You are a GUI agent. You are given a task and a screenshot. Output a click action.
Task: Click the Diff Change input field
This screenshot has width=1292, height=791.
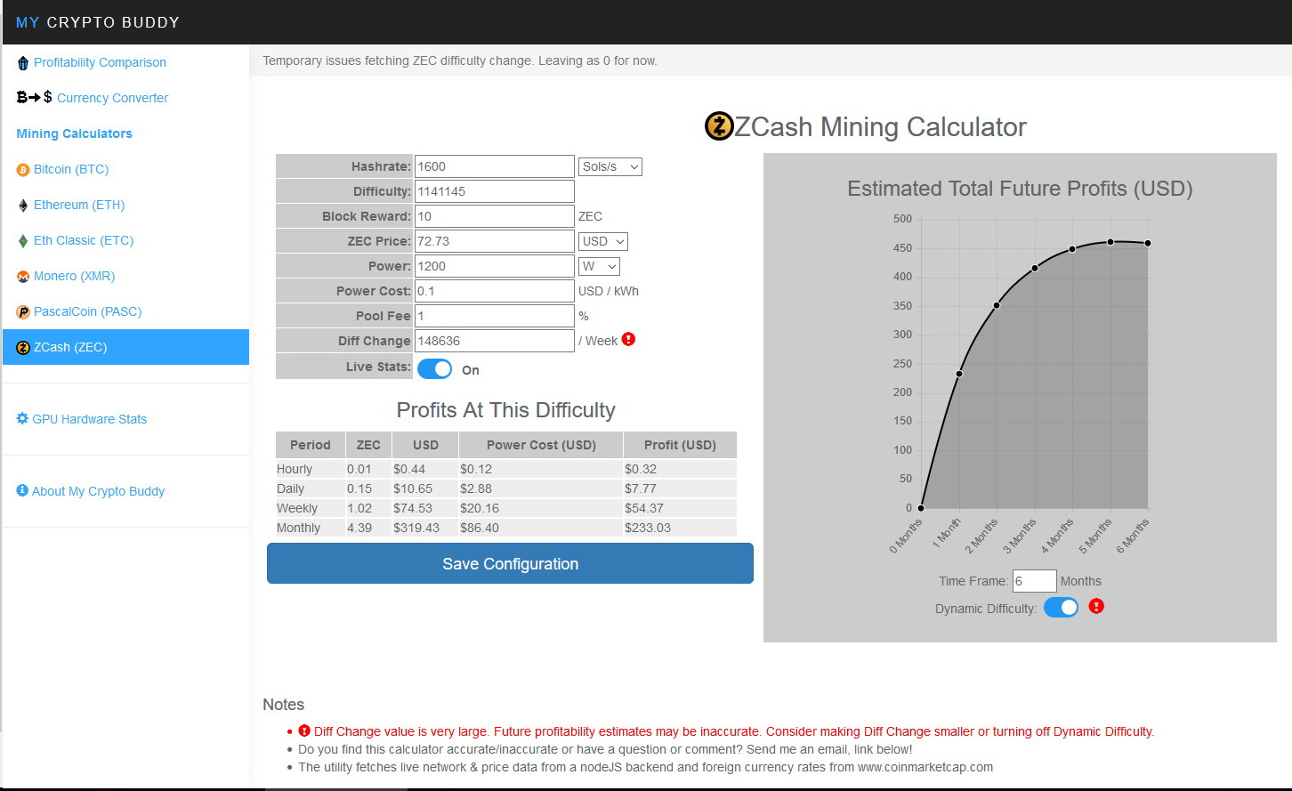point(495,341)
